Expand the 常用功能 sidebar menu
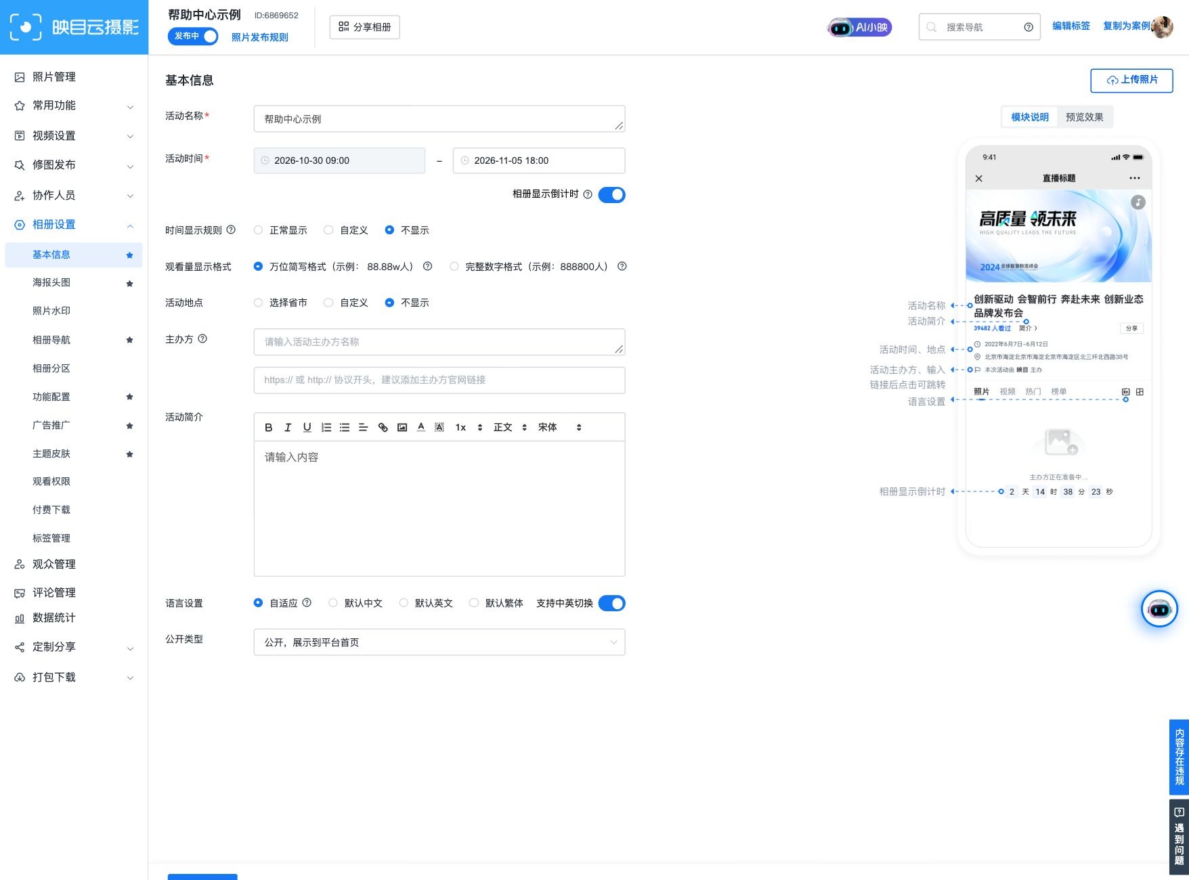1189x880 pixels. pyautogui.click(x=74, y=106)
